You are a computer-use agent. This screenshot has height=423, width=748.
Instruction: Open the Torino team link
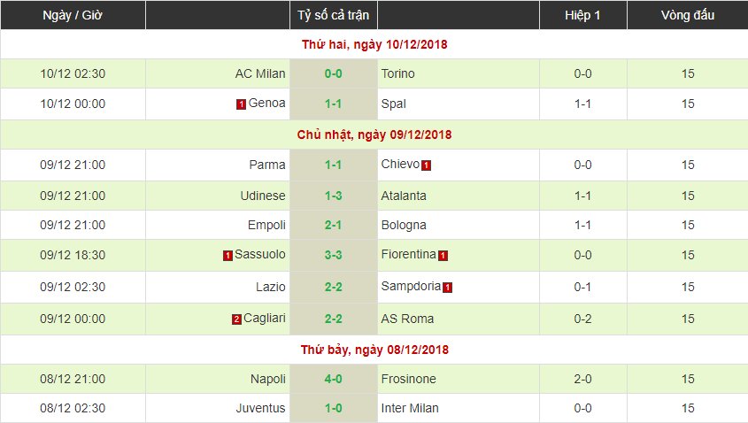tap(397, 73)
